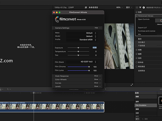Click the timeline playhead marker
This screenshot has height=121, width=162.
pyautogui.click(x=34, y=93)
